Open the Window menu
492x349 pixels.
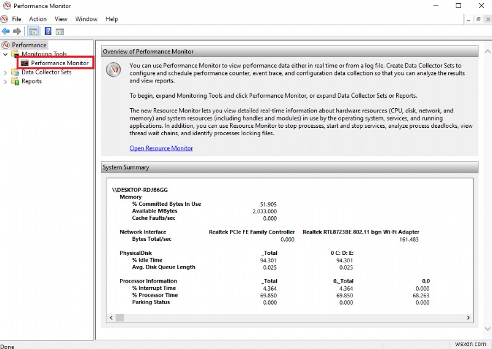click(86, 19)
